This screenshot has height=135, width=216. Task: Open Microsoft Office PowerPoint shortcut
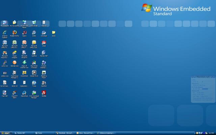(24, 44)
